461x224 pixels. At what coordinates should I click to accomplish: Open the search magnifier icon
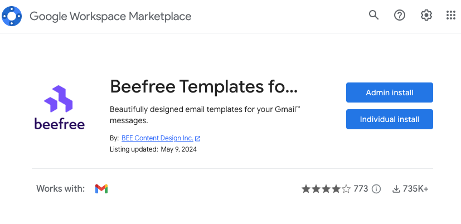[374, 16]
